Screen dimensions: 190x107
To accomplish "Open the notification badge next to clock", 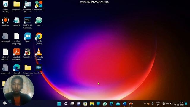I will point(186,103).
